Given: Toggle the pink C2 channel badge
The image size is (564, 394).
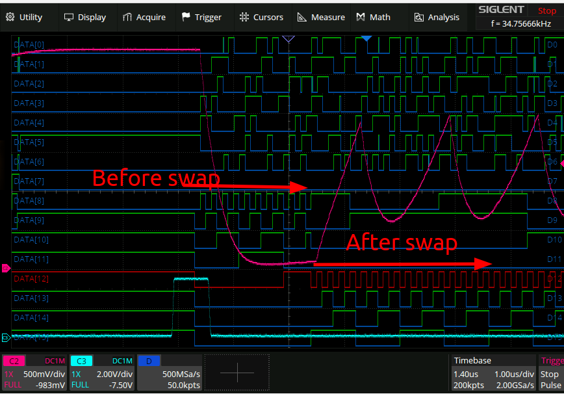Looking at the screenshot, I should point(13,361).
